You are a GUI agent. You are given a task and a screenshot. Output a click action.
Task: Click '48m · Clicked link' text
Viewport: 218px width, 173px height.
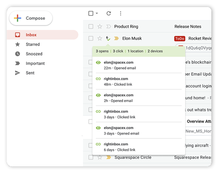pos(118,84)
